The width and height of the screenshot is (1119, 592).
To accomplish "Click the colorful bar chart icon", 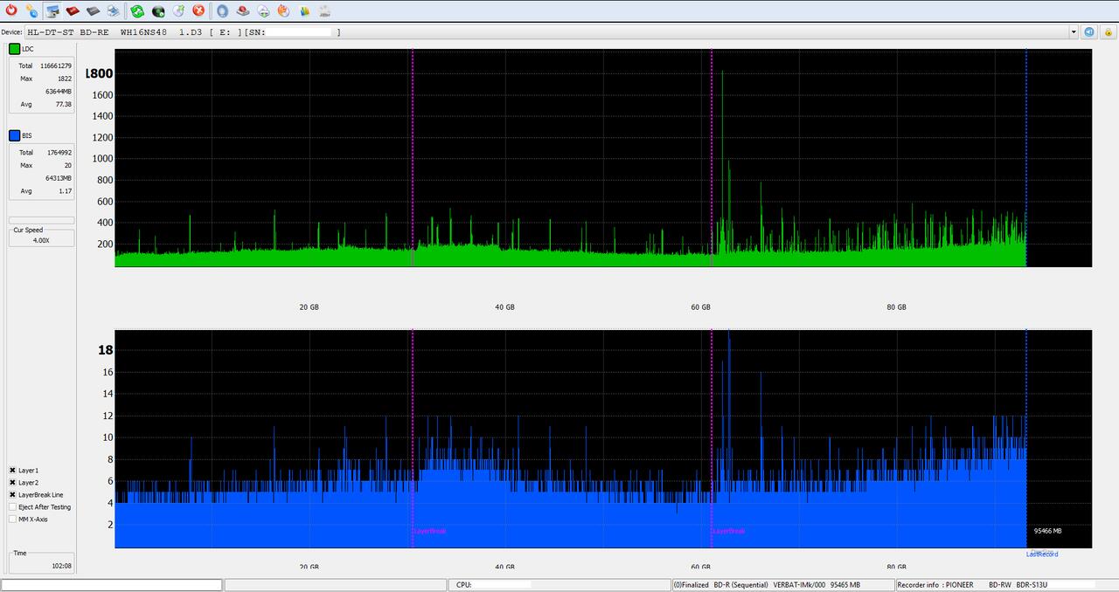I will point(304,10).
